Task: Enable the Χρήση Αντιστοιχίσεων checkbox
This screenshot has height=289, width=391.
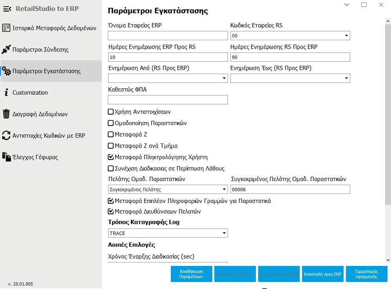Action: coord(111,112)
